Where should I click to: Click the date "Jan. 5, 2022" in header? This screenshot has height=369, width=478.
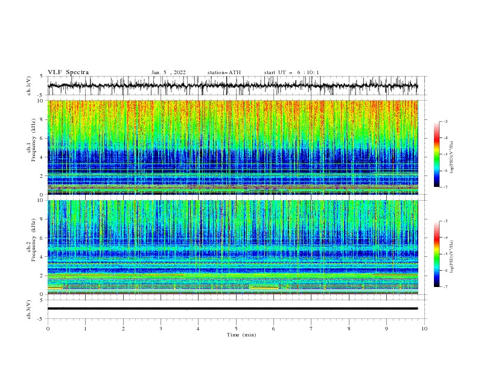point(168,72)
